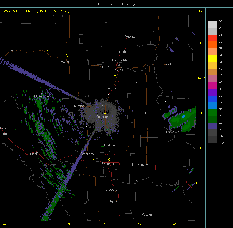233x228 pixels.
Task: Click the -100 tick label on bottom axis
Action: coord(34,224)
